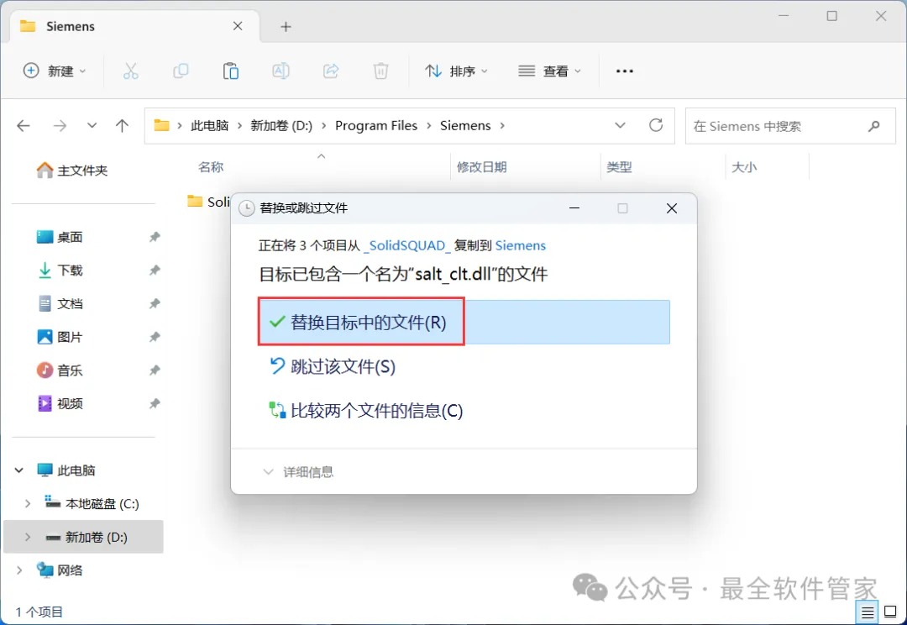Click Program Files breadcrumb segment
907x625 pixels.
click(x=376, y=125)
